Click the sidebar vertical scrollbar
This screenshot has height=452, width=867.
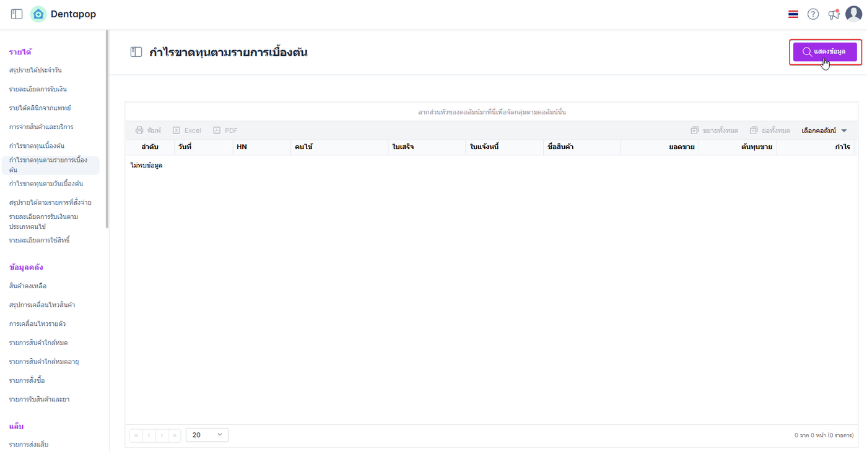(107, 130)
